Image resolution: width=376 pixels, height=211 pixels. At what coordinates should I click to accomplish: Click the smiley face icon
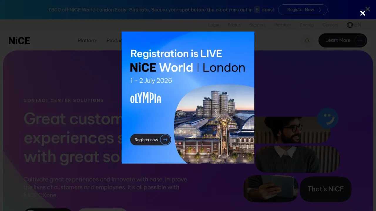(x=328, y=118)
